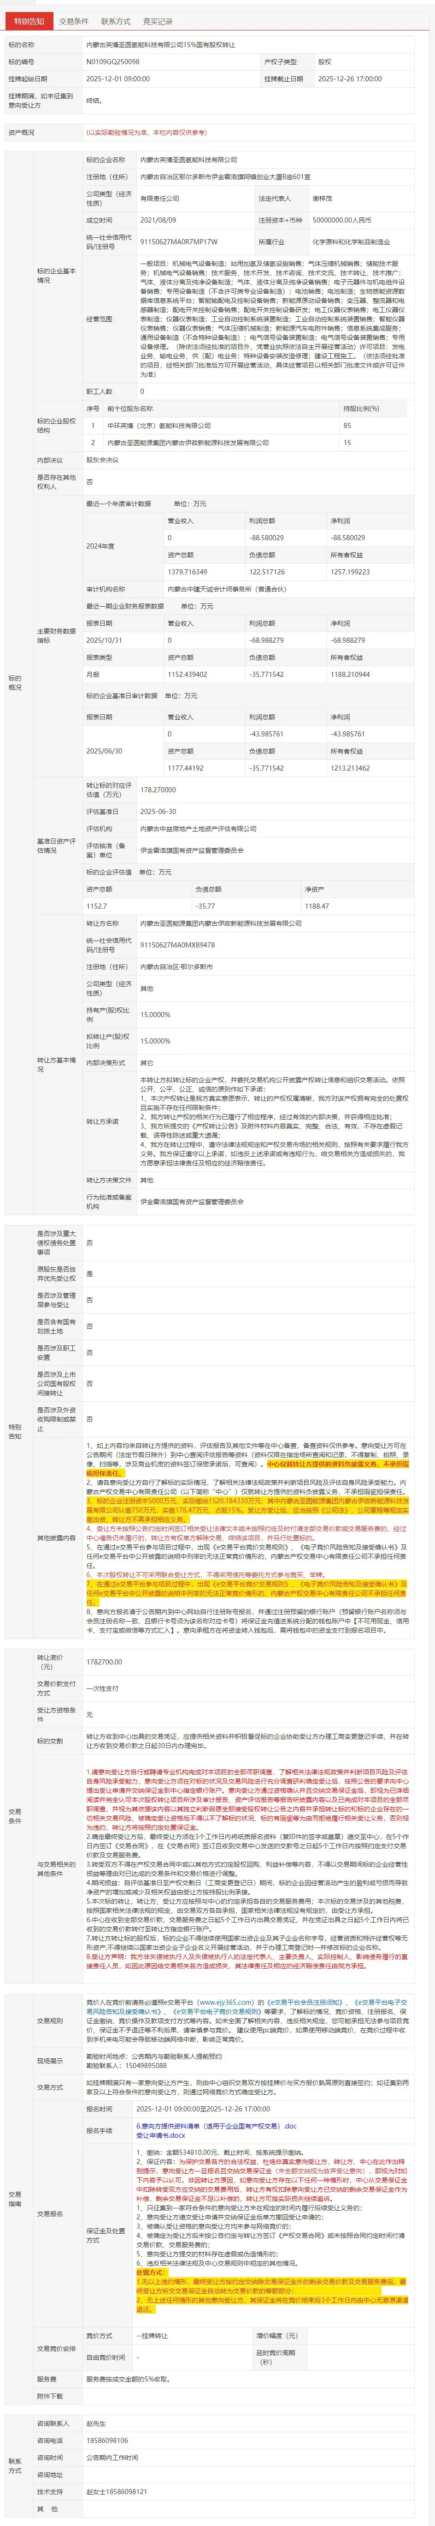The width and height of the screenshot is (435, 2526).
Task: Select transfer base price 1782700.00
Action: pyautogui.click(x=104, y=1662)
